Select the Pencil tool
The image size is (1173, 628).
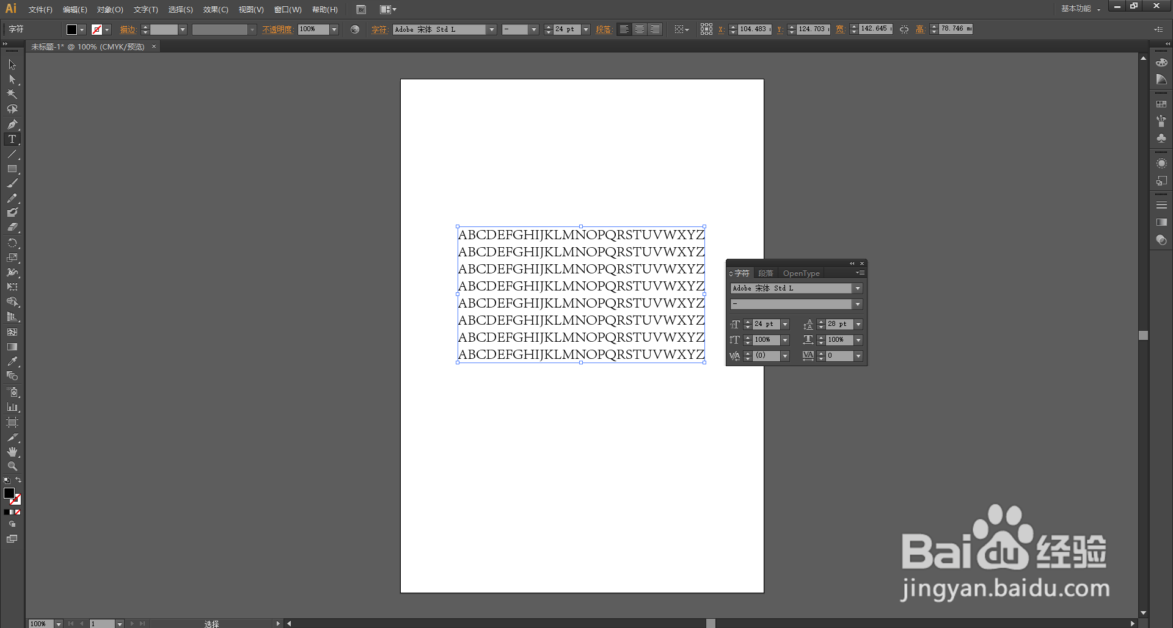[12, 198]
